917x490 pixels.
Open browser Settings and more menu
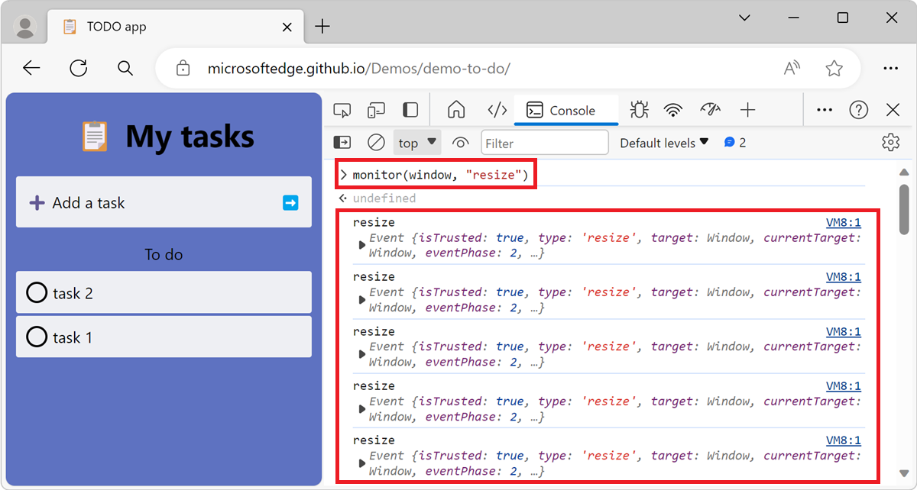[890, 68]
